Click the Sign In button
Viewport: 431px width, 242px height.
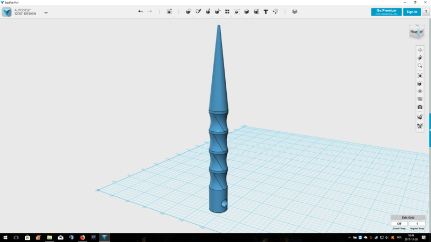[412, 12]
